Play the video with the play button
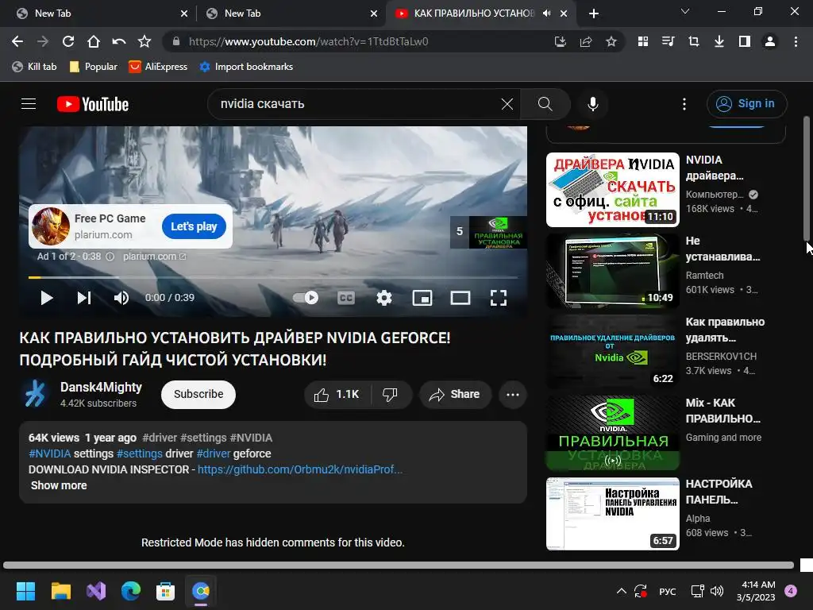Viewport: 813px width, 610px height. tap(47, 298)
